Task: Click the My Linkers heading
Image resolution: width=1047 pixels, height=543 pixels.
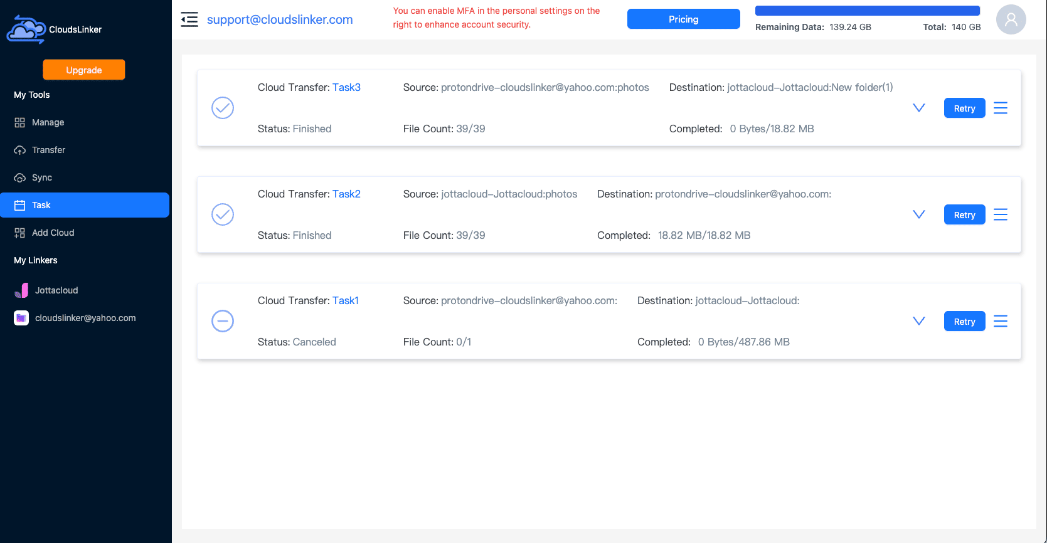Action: [x=36, y=260]
